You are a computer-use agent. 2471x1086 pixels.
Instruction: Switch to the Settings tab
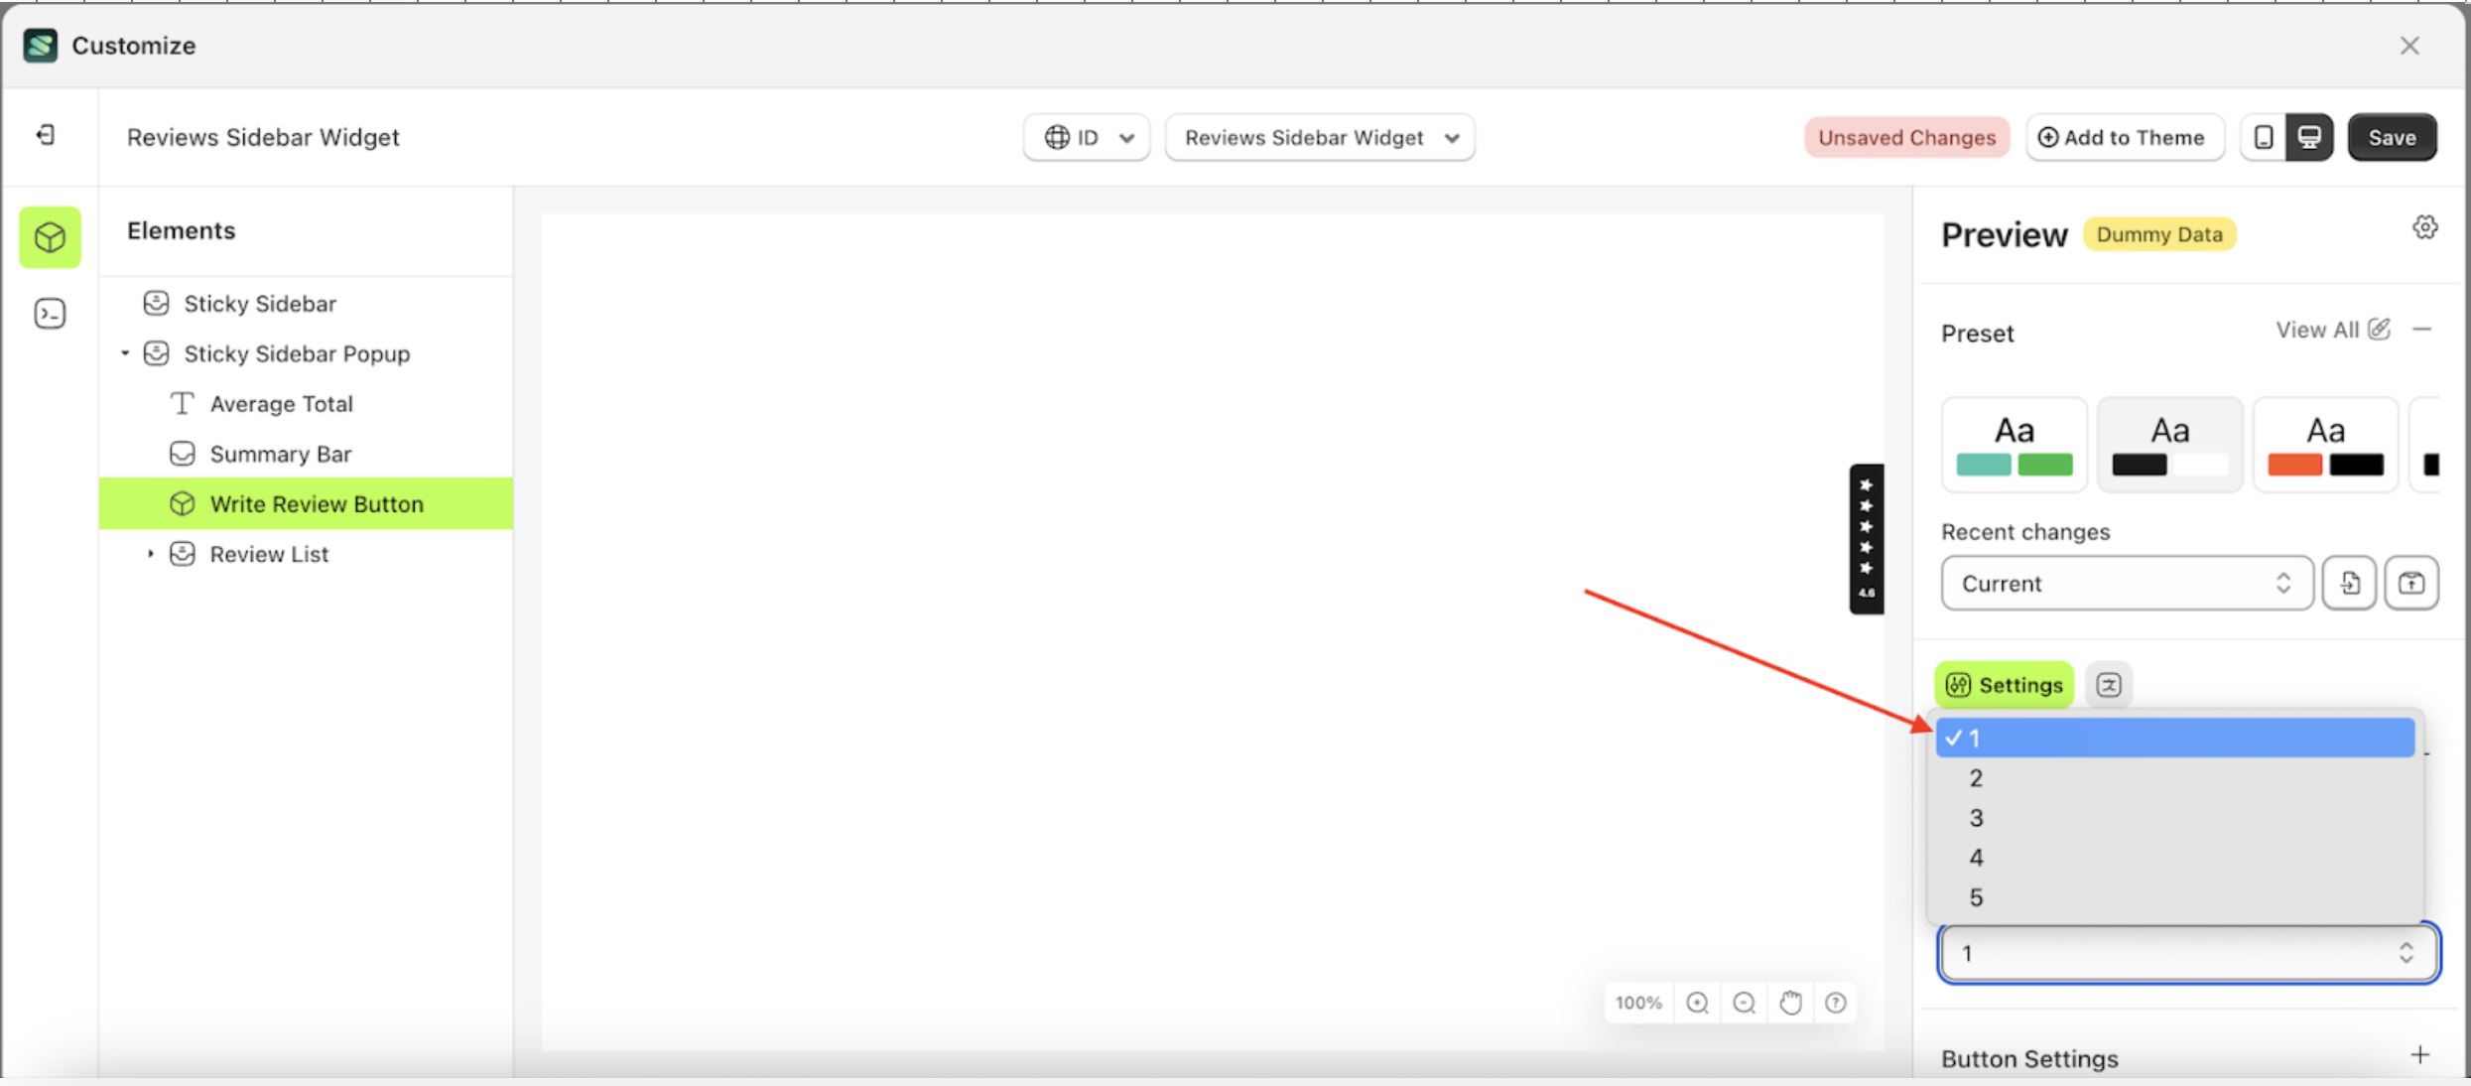2003,684
